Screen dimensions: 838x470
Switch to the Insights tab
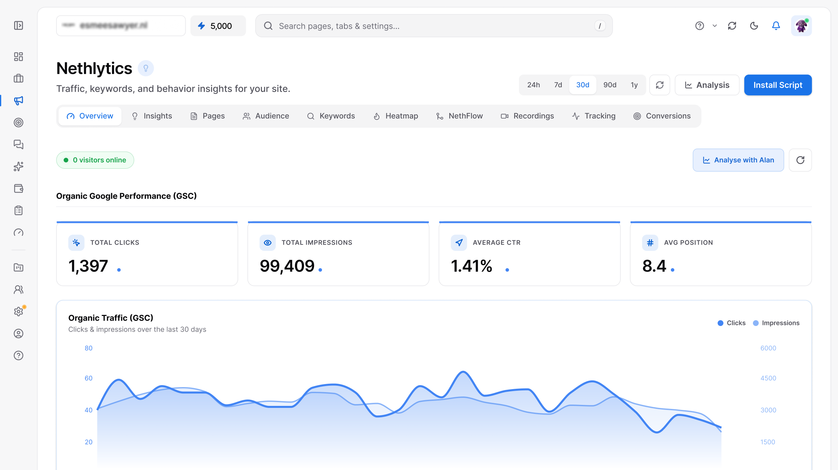click(152, 116)
